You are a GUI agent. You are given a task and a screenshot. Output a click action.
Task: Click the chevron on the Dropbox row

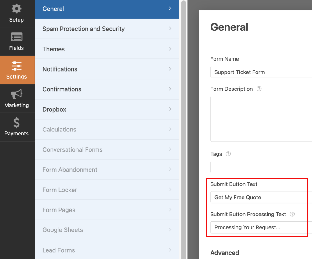(170, 109)
